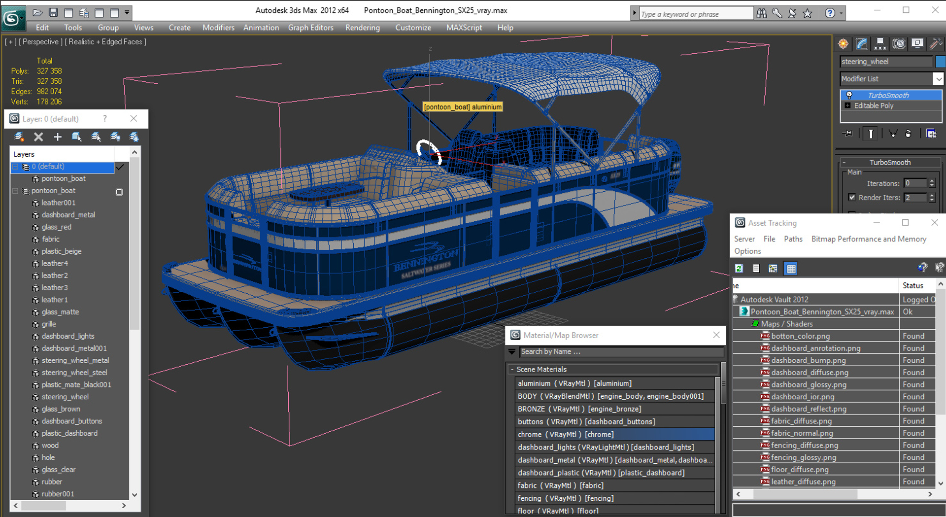Click Configure Modifier Sets icon

[x=931, y=134]
